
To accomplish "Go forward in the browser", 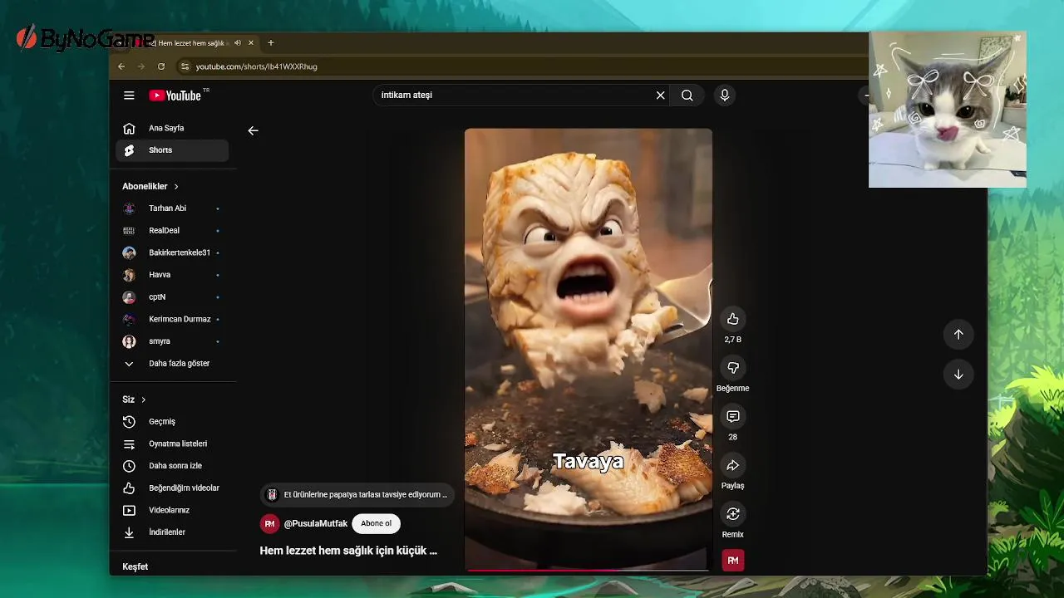I will click(x=141, y=66).
